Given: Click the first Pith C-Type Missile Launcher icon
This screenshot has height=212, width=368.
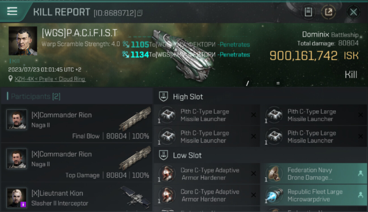Looking at the screenshot, I should [167, 115].
